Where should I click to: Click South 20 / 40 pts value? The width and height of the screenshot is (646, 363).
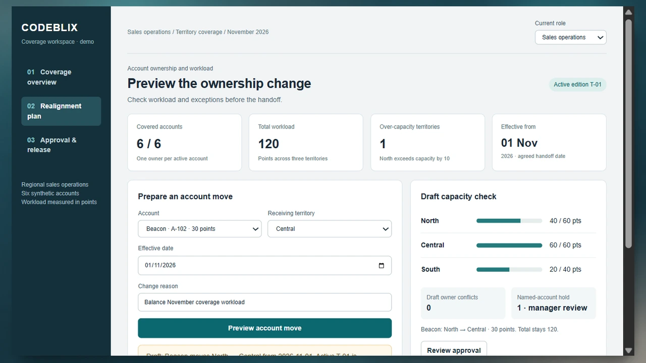[565, 270]
